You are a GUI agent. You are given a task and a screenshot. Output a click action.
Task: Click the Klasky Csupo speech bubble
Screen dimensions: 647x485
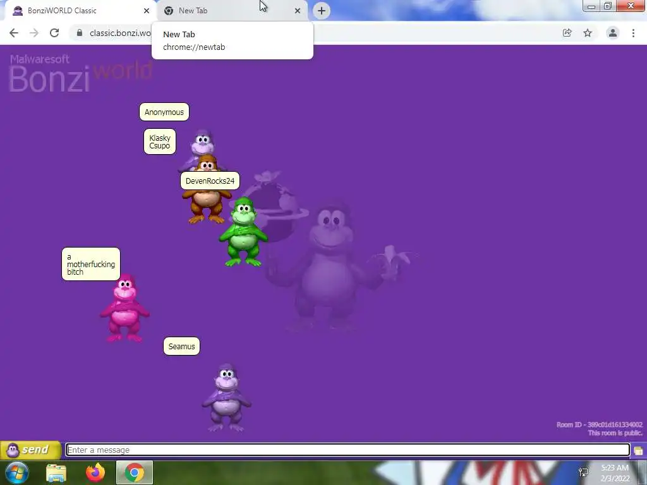click(x=160, y=141)
